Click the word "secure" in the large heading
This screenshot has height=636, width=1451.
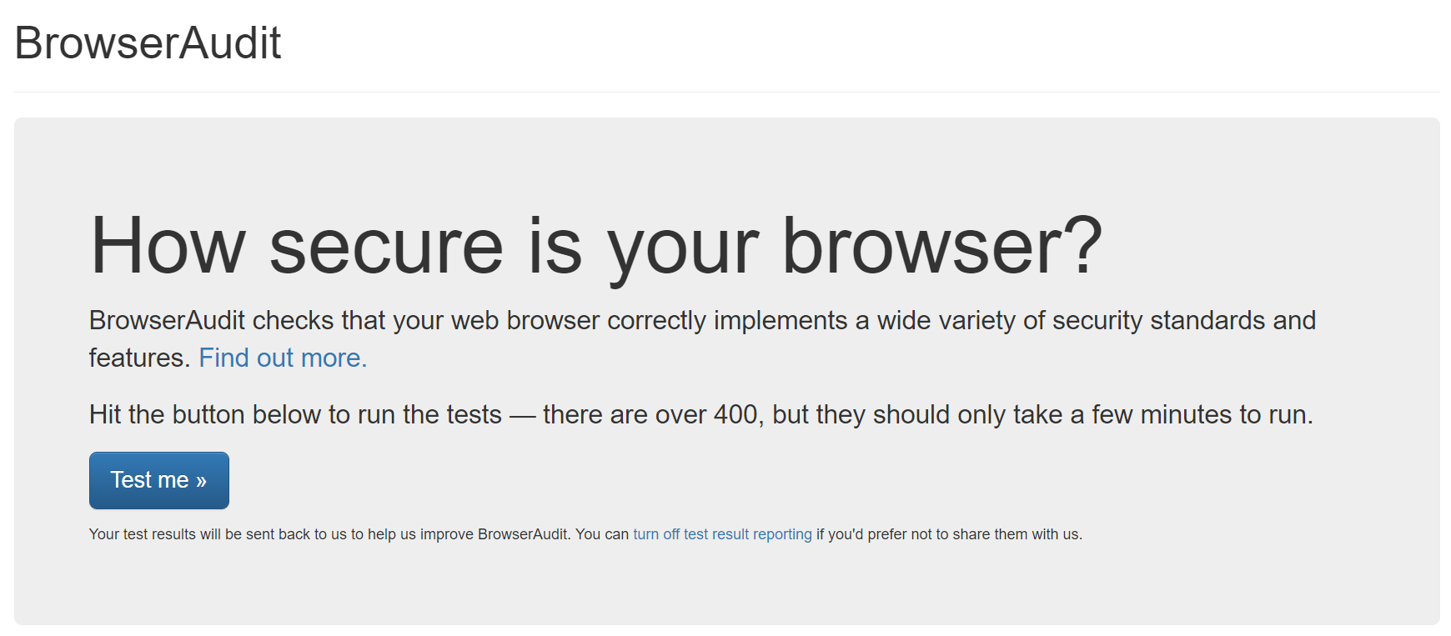point(386,246)
